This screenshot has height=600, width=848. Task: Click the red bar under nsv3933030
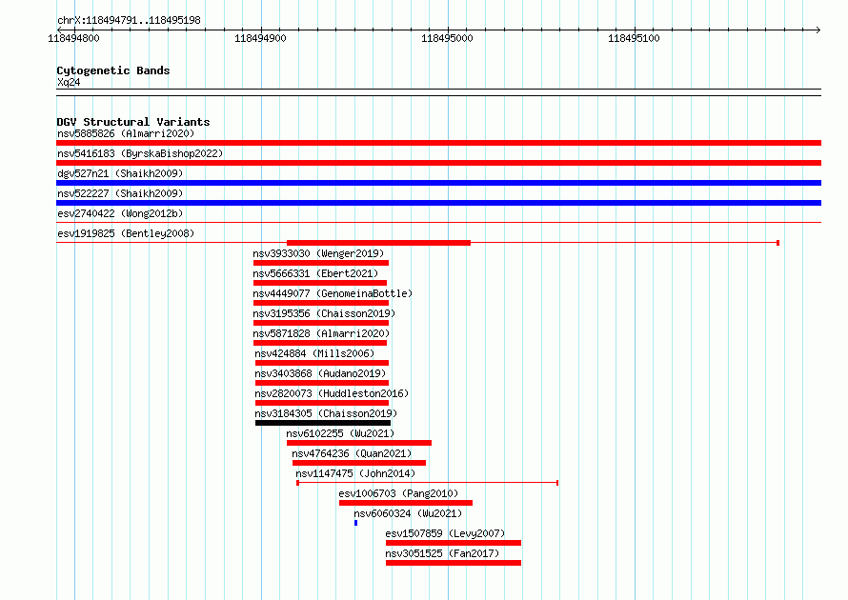(x=321, y=263)
